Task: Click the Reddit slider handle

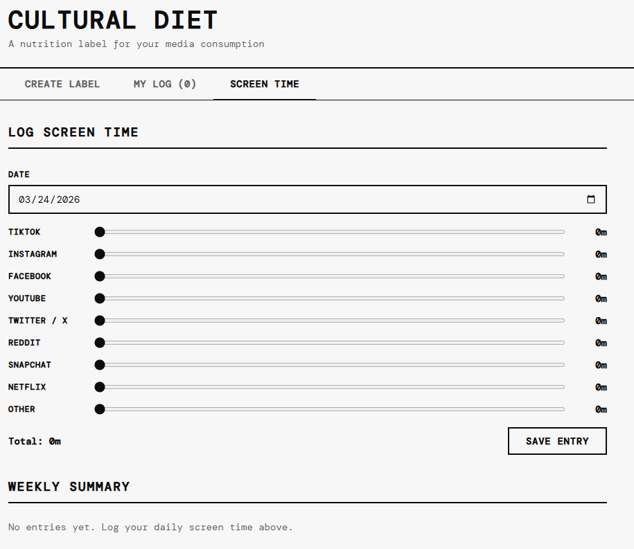Action: coord(100,343)
